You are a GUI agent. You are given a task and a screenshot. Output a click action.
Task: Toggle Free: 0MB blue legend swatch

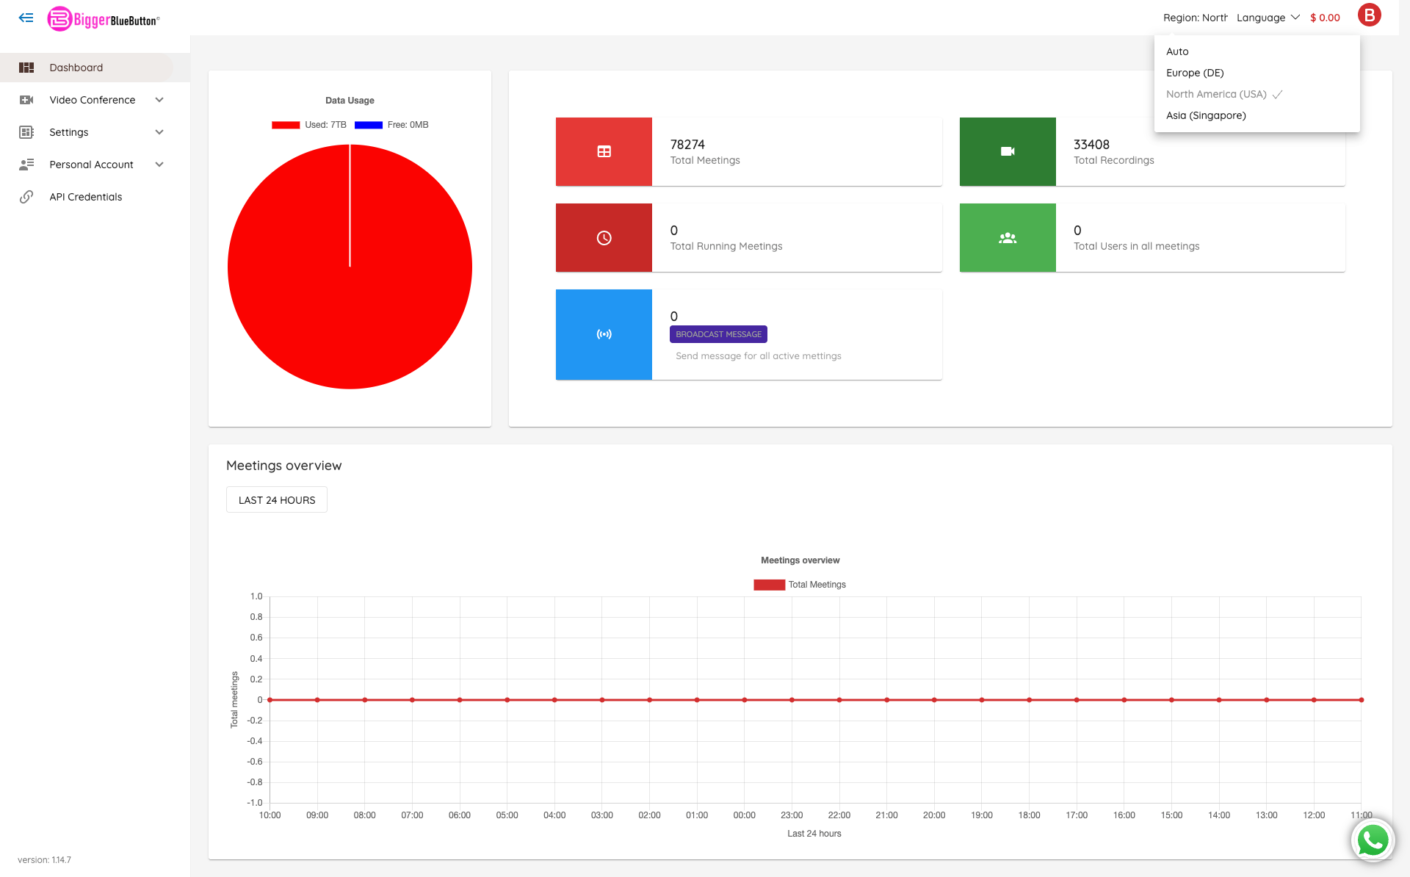click(x=369, y=125)
